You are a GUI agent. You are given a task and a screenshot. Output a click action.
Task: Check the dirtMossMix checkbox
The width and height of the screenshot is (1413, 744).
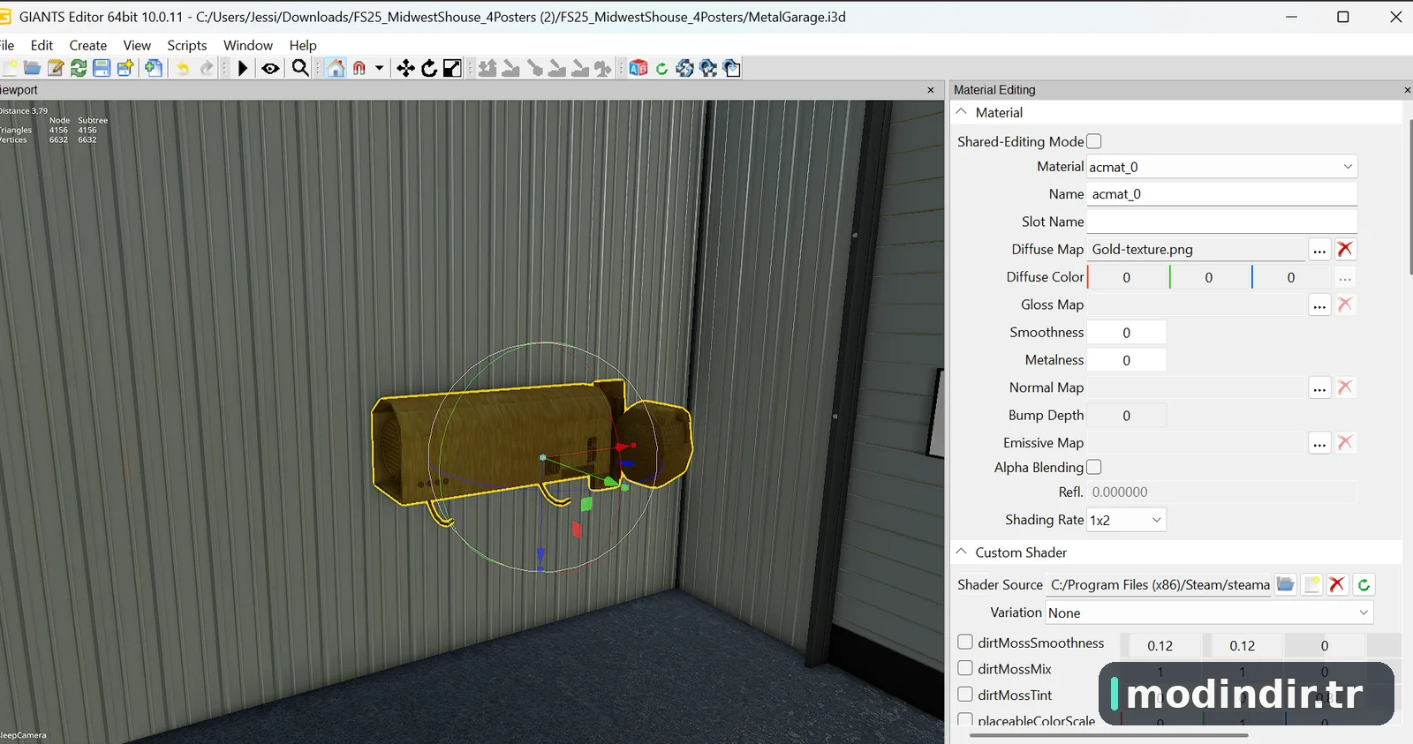[x=965, y=668]
